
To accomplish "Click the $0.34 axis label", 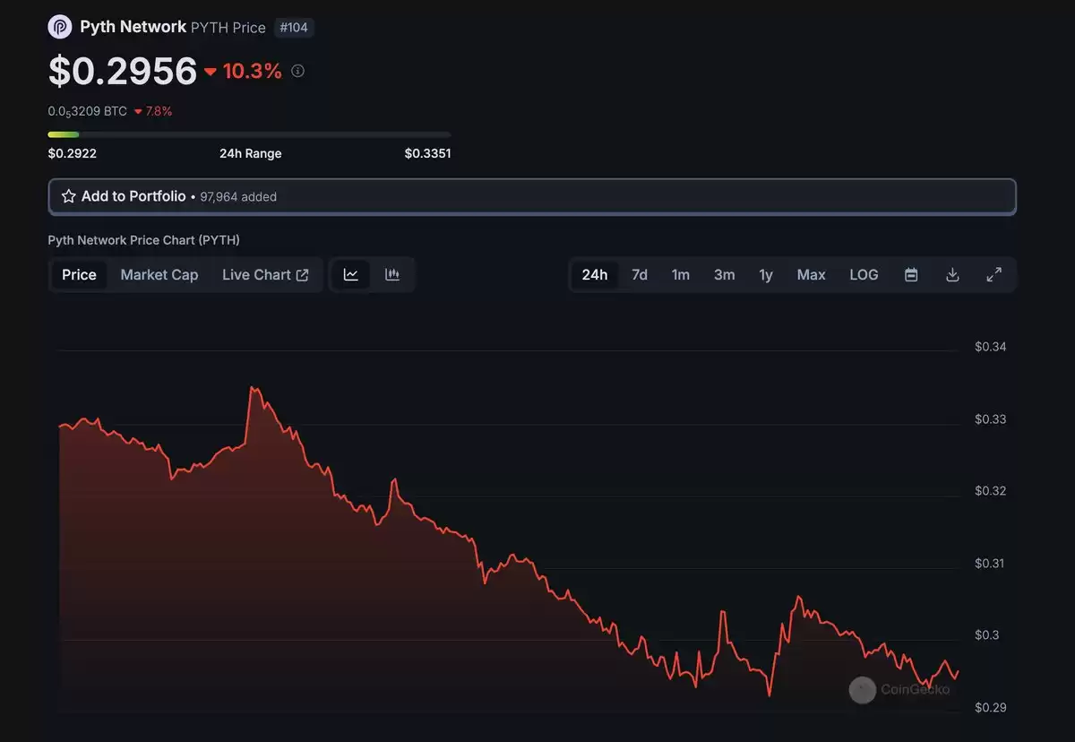I will coord(991,347).
